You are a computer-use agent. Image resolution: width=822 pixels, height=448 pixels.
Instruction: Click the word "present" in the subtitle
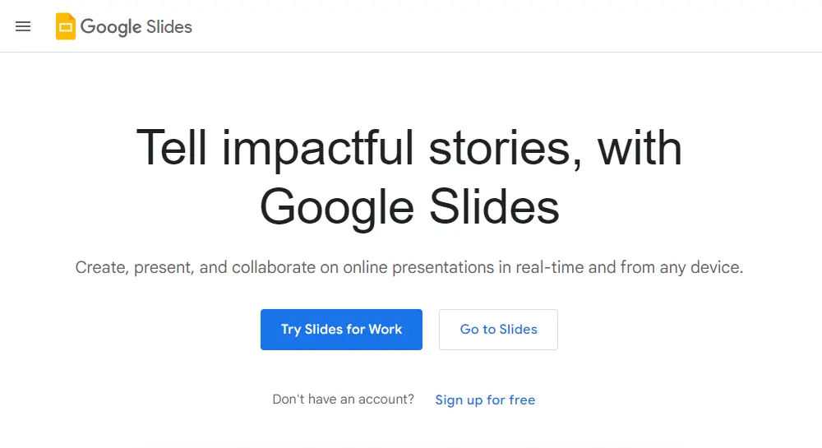tap(169, 268)
